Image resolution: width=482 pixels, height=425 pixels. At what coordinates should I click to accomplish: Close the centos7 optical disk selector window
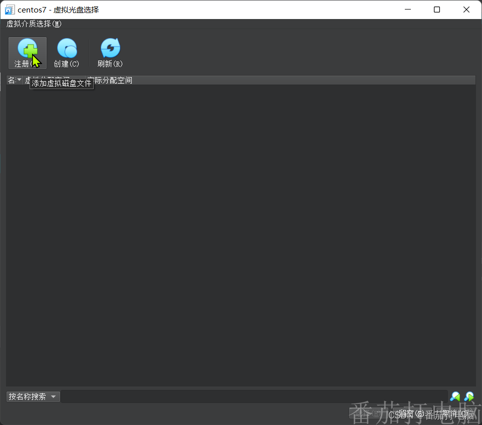coord(466,10)
